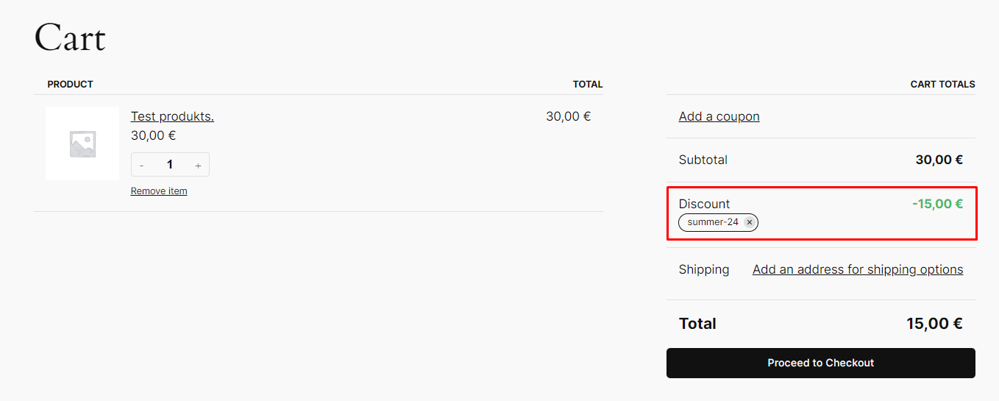Viewport: 999px width, 401px height.
Task: Click the Remove item link
Action: (159, 191)
